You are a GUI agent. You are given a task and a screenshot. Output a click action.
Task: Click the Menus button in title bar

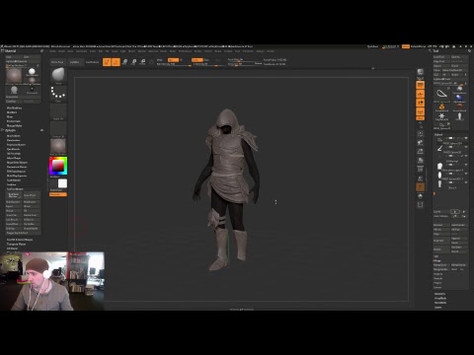[x=406, y=46]
